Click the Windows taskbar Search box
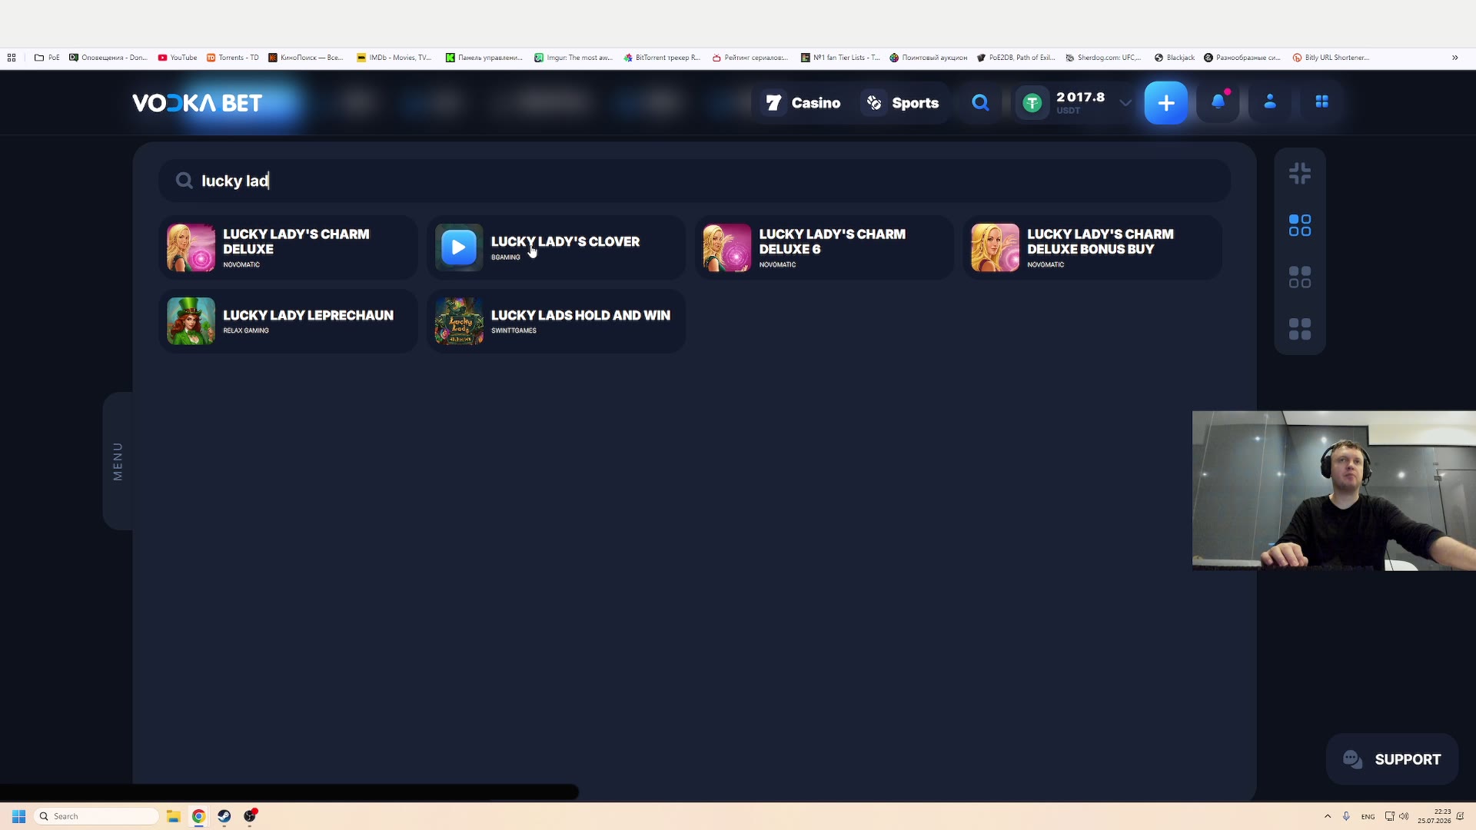 click(96, 816)
